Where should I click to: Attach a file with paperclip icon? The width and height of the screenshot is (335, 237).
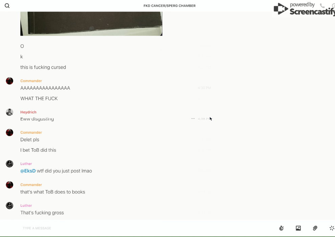315,228
